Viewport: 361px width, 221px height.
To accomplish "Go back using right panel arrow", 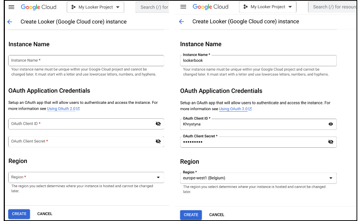I will (x=181, y=22).
